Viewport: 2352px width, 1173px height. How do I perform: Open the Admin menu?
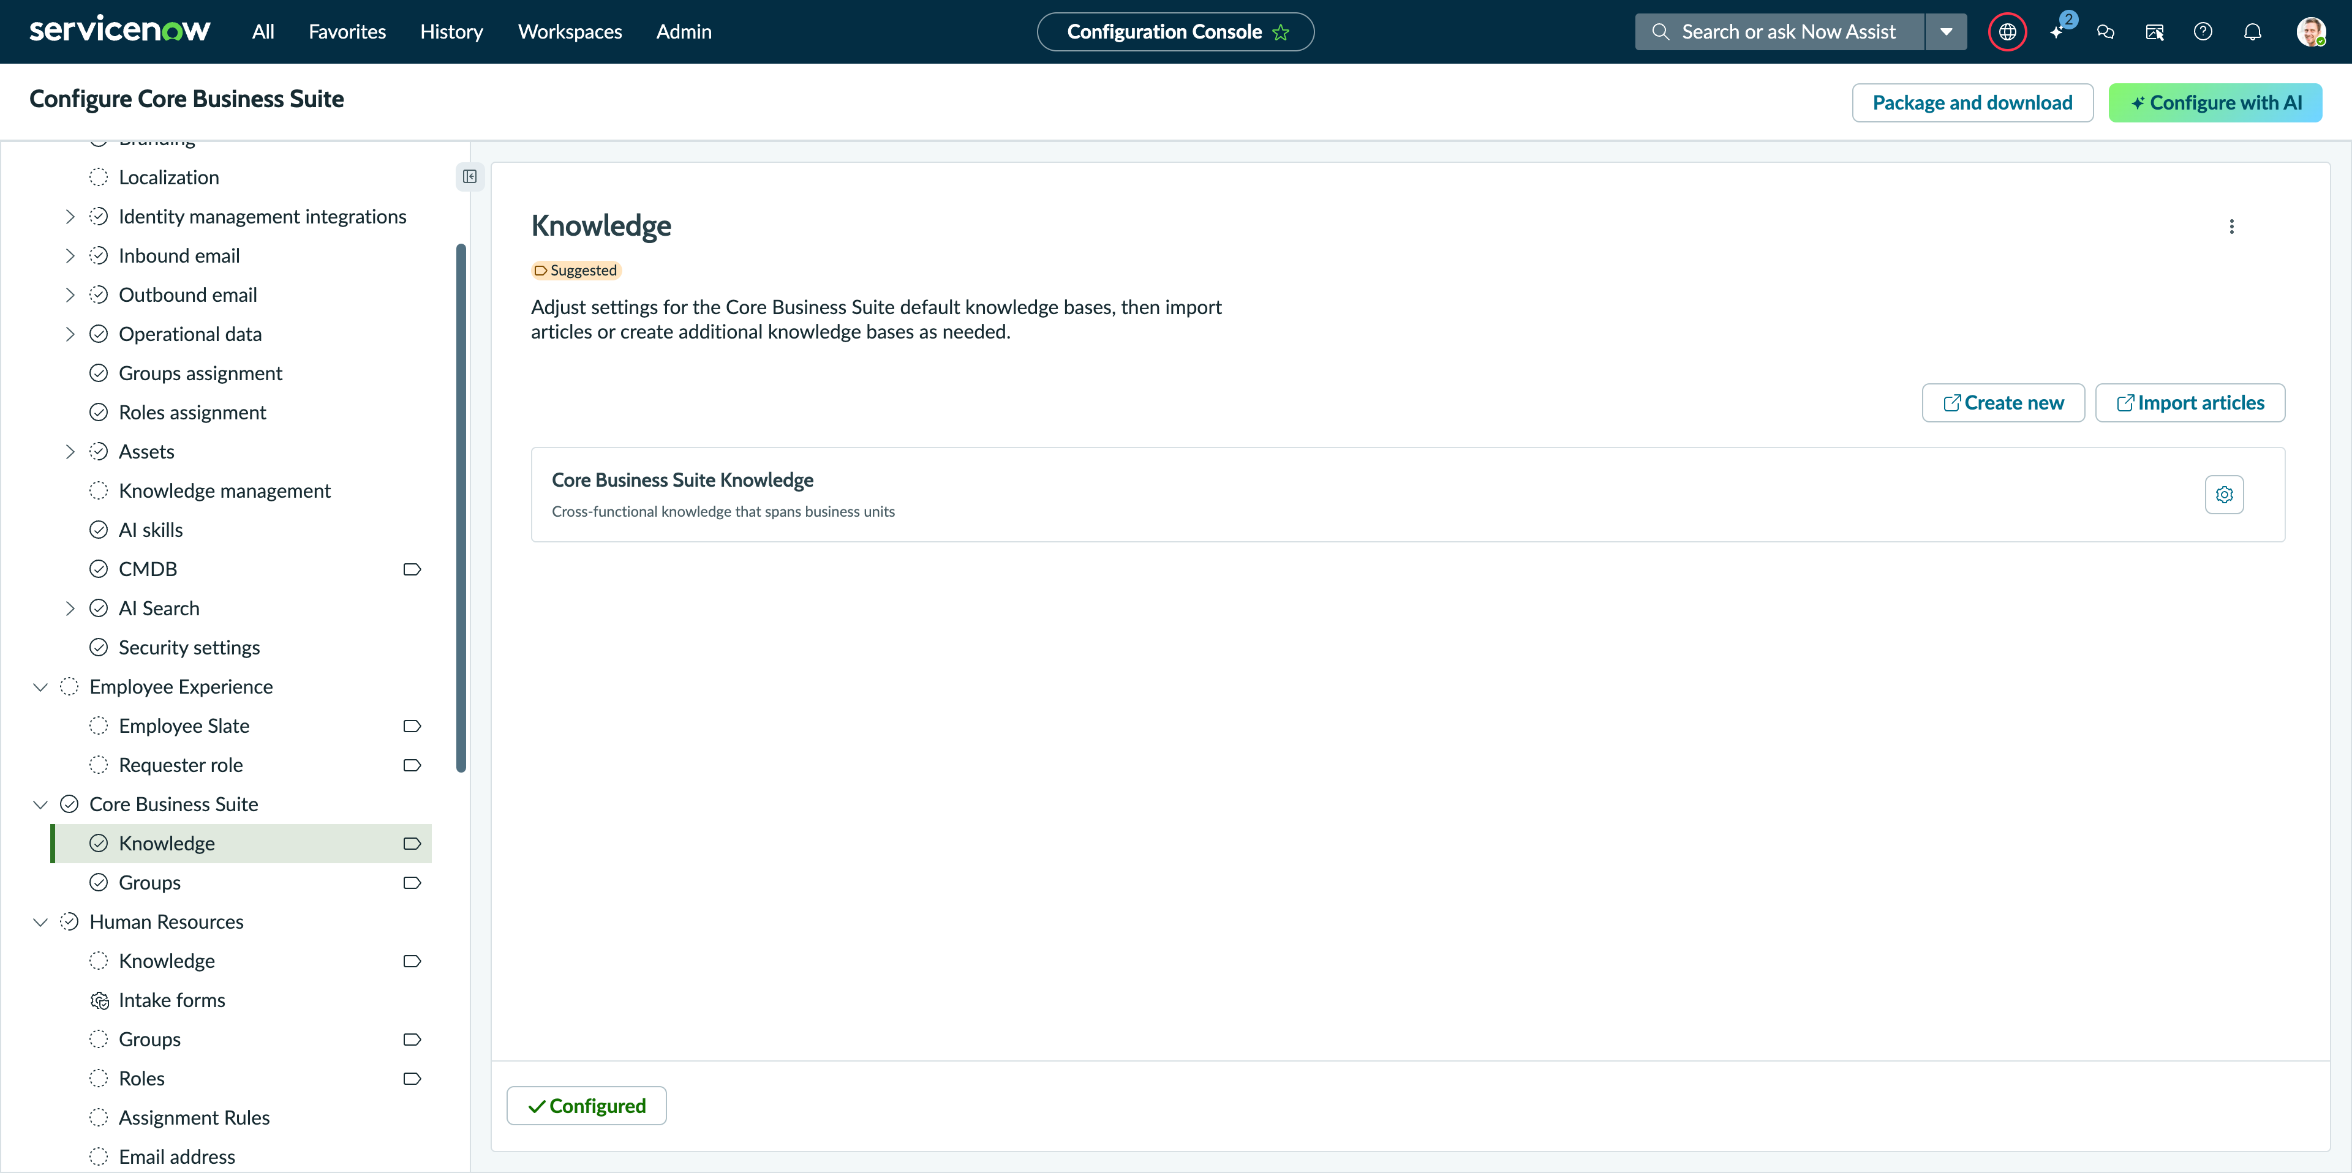pyautogui.click(x=683, y=32)
